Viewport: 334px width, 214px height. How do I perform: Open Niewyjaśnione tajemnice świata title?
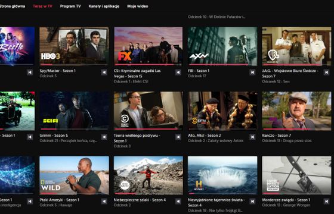(217, 203)
